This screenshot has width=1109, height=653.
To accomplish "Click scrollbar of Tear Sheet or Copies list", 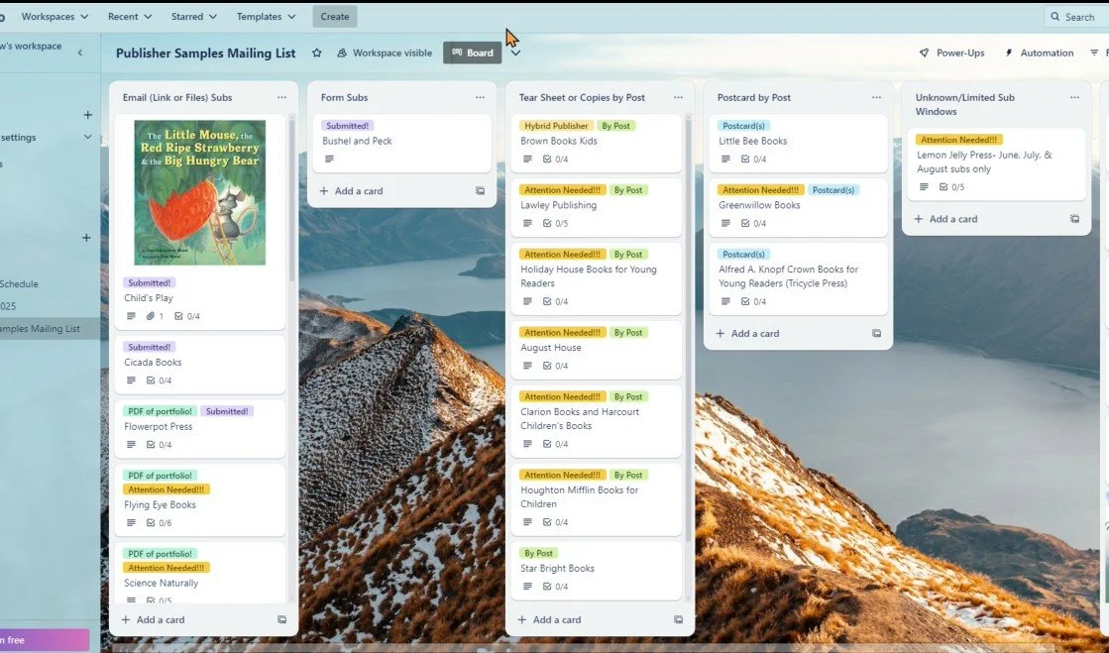I will point(688,329).
